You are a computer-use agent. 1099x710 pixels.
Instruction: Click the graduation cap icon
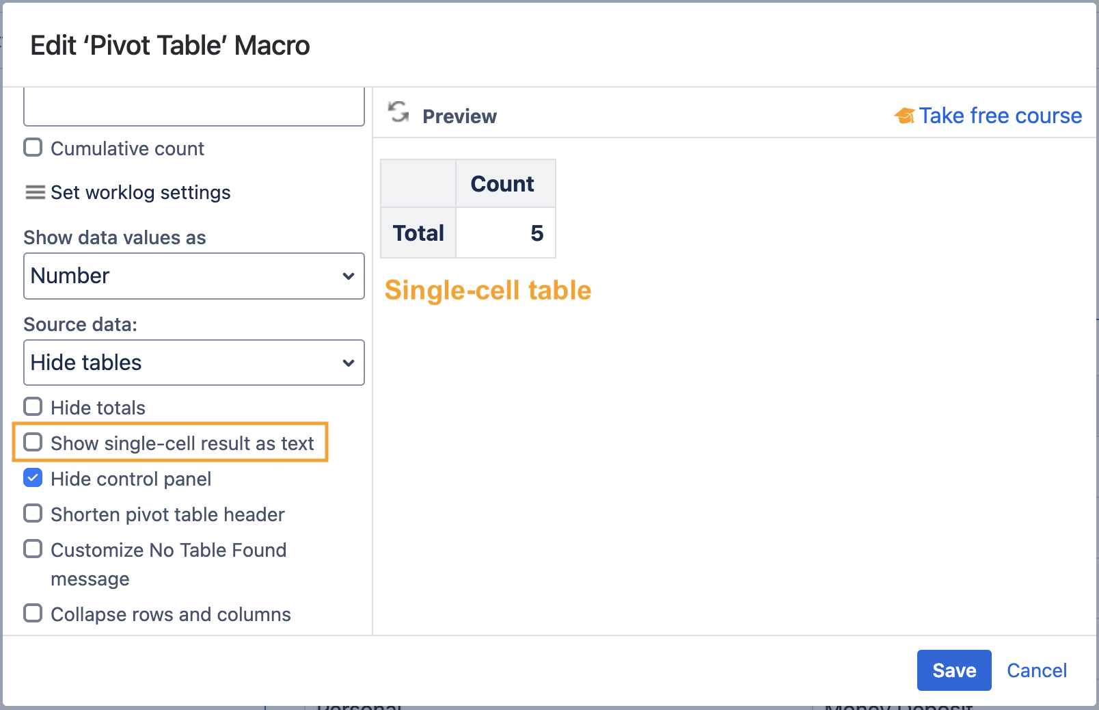904,116
